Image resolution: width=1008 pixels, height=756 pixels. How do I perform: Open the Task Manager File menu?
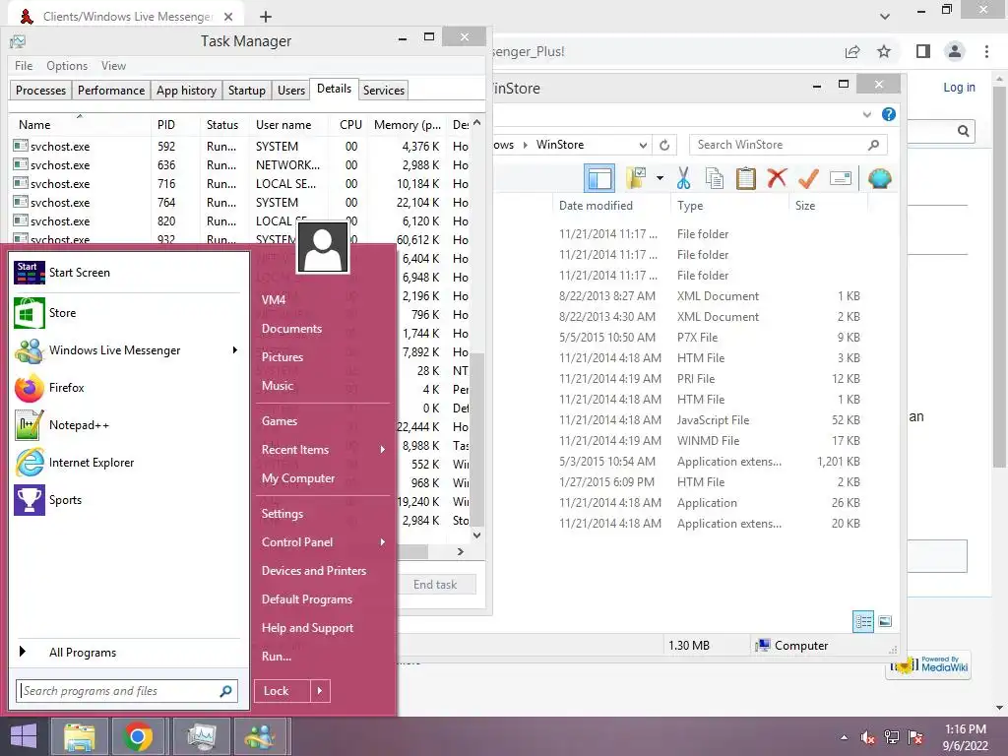(24, 66)
